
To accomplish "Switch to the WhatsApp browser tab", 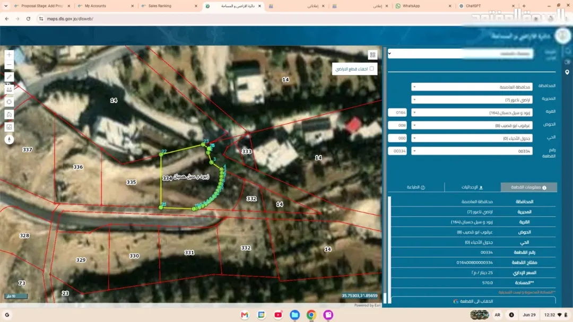I will tap(423, 6).
